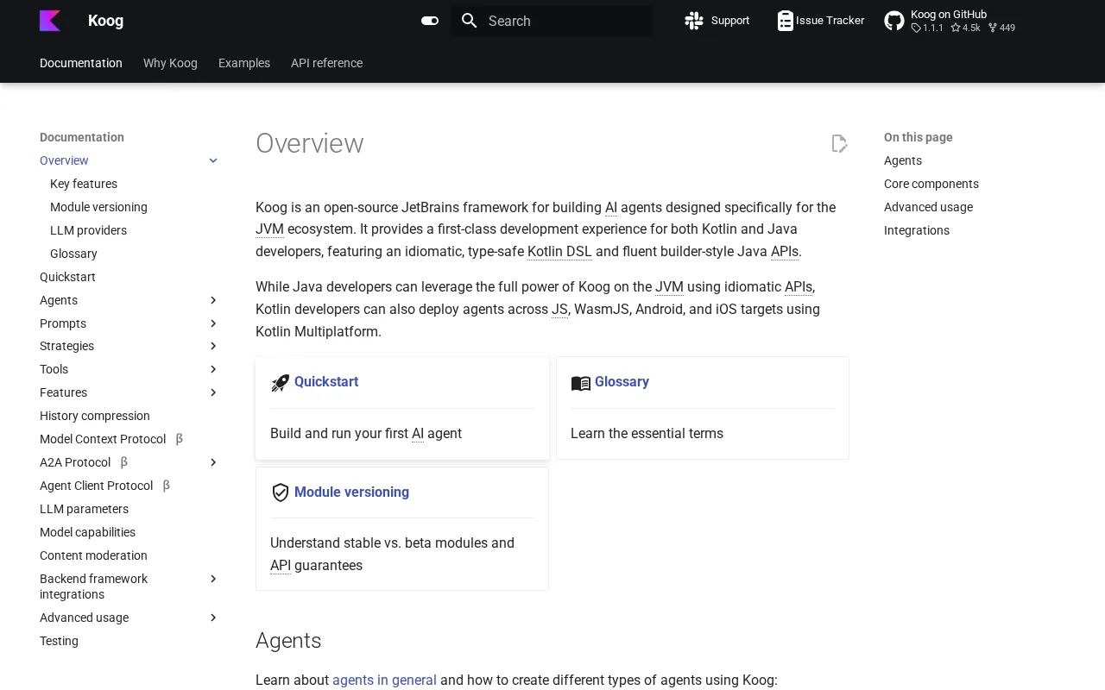Open Glossary in the sidebar
Screen dimensions: 1105x690
(73, 254)
